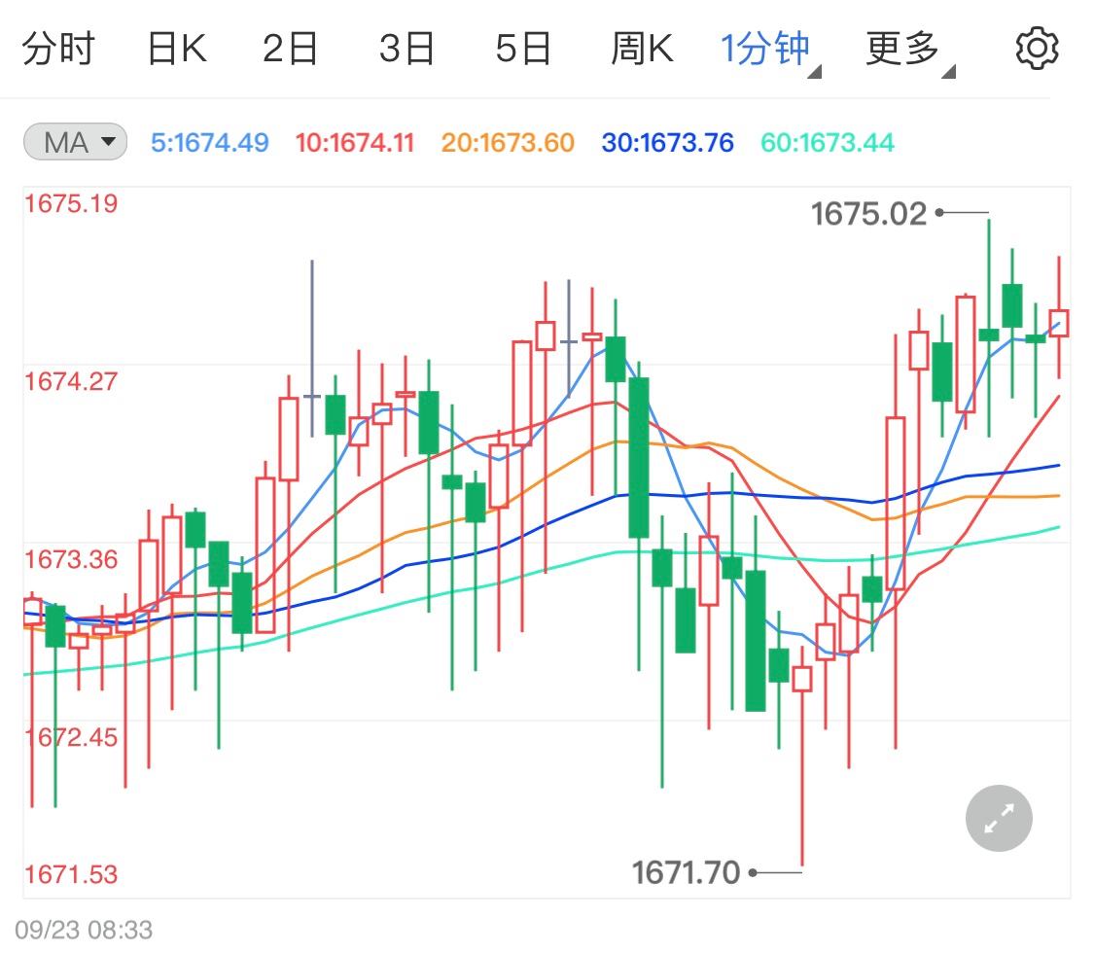The image size is (1094, 953).
Task: Click the fullscreen expand icon
Action: (998, 818)
